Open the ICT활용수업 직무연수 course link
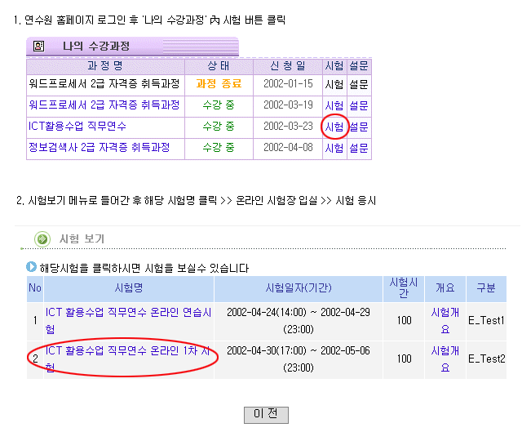The height and width of the screenshot is (441, 522). pos(77,126)
